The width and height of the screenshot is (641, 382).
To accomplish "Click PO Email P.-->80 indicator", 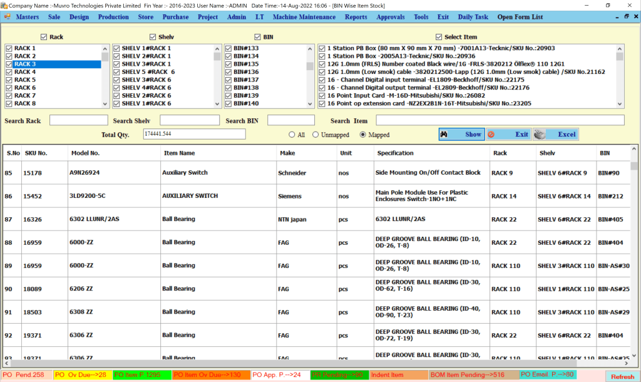I will coord(548,374).
